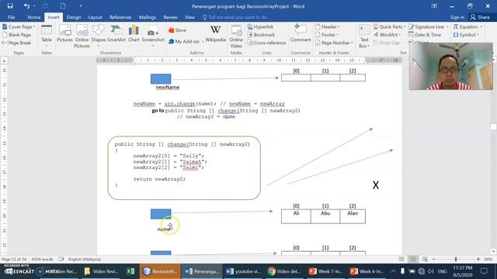Open the Pictures insert tool
The width and height of the screenshot is (497, 279).
click(x=64, y=34)
